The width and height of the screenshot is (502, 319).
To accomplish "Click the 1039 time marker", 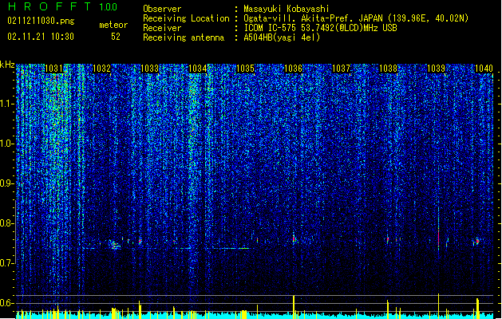I will point(436,69).
